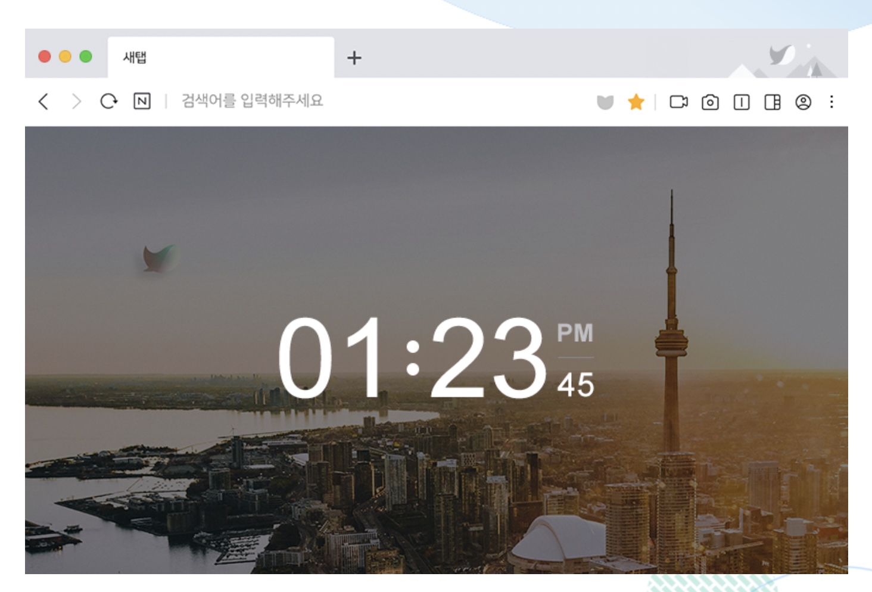The width and height of the screenshot is (872, 592).
Task: Click the Whale logo on the page
Action: 159,258
